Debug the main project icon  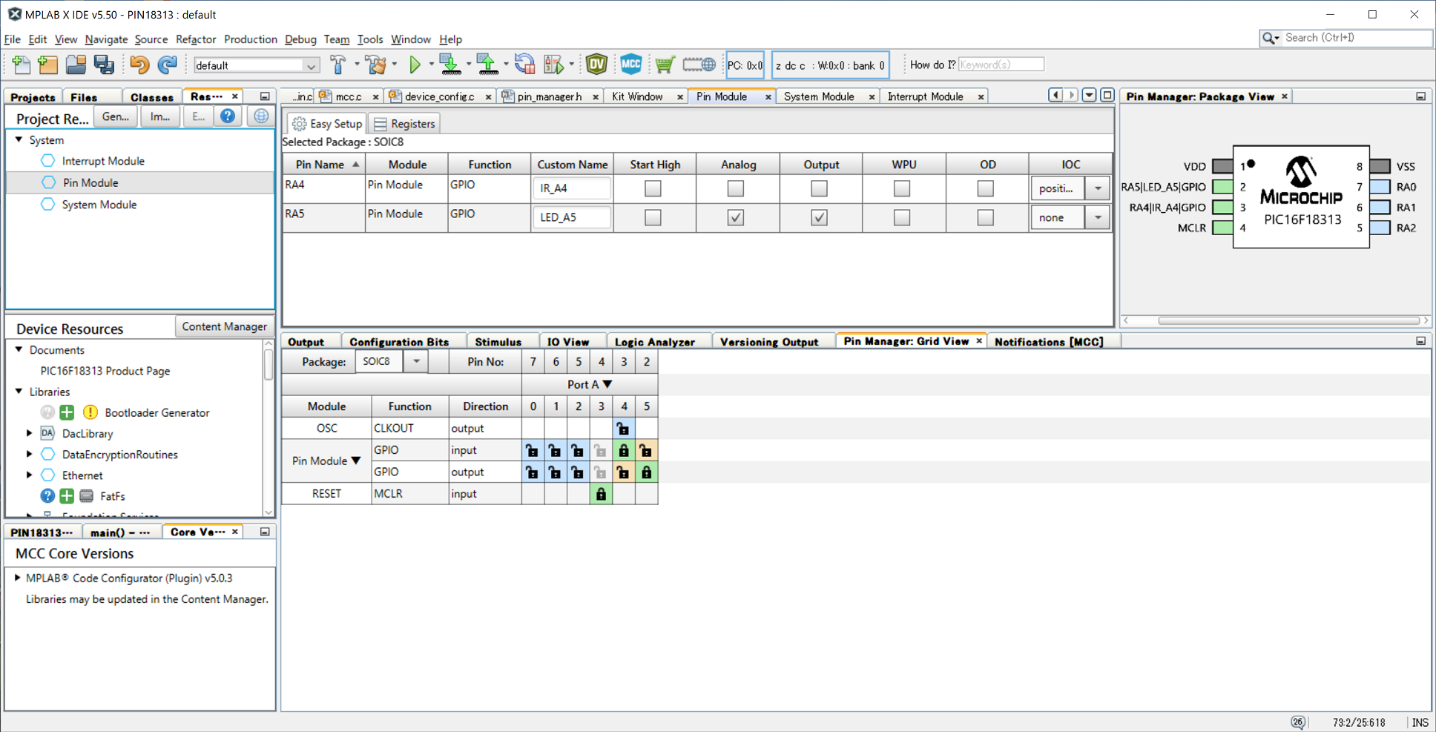[x=553, y=65]
